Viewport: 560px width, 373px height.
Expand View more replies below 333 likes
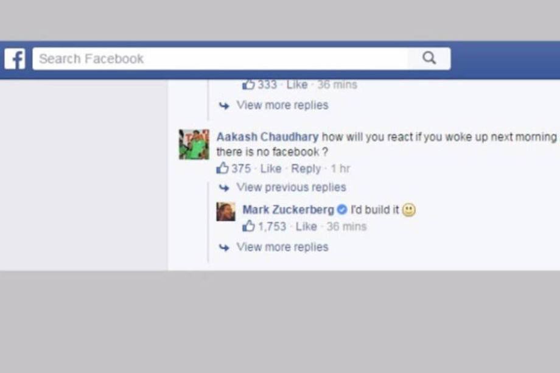click(x=282, y=105)
